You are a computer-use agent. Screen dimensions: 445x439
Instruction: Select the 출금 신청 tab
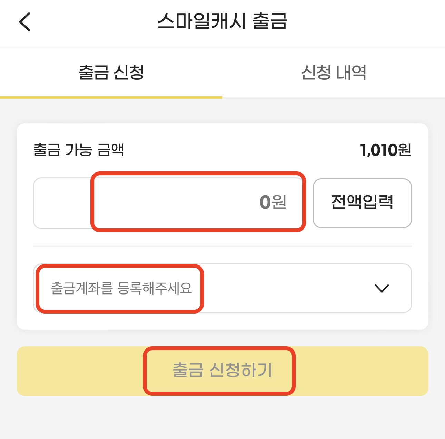point(111,73)
